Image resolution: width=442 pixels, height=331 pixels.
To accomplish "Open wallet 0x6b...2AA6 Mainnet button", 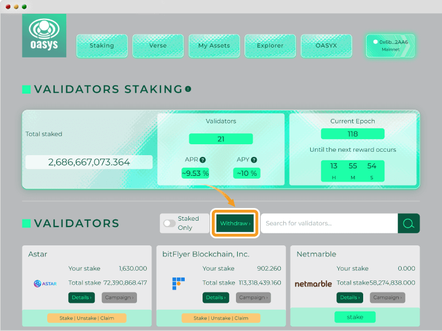I will tap(390, 45).
